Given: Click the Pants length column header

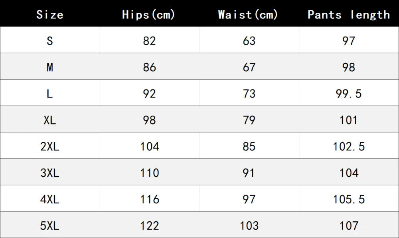Looking at the screenshot, I should point(349,15).
